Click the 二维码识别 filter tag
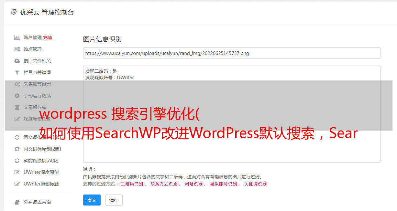Screen dimensions: 397x211 tap(132, 184)
